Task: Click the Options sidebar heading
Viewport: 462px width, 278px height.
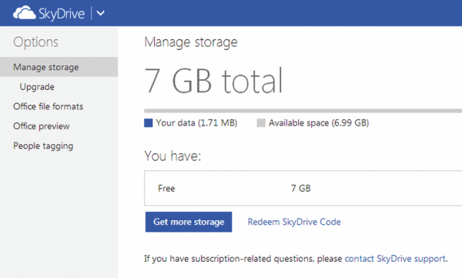Action: click(x=35, y=42)
